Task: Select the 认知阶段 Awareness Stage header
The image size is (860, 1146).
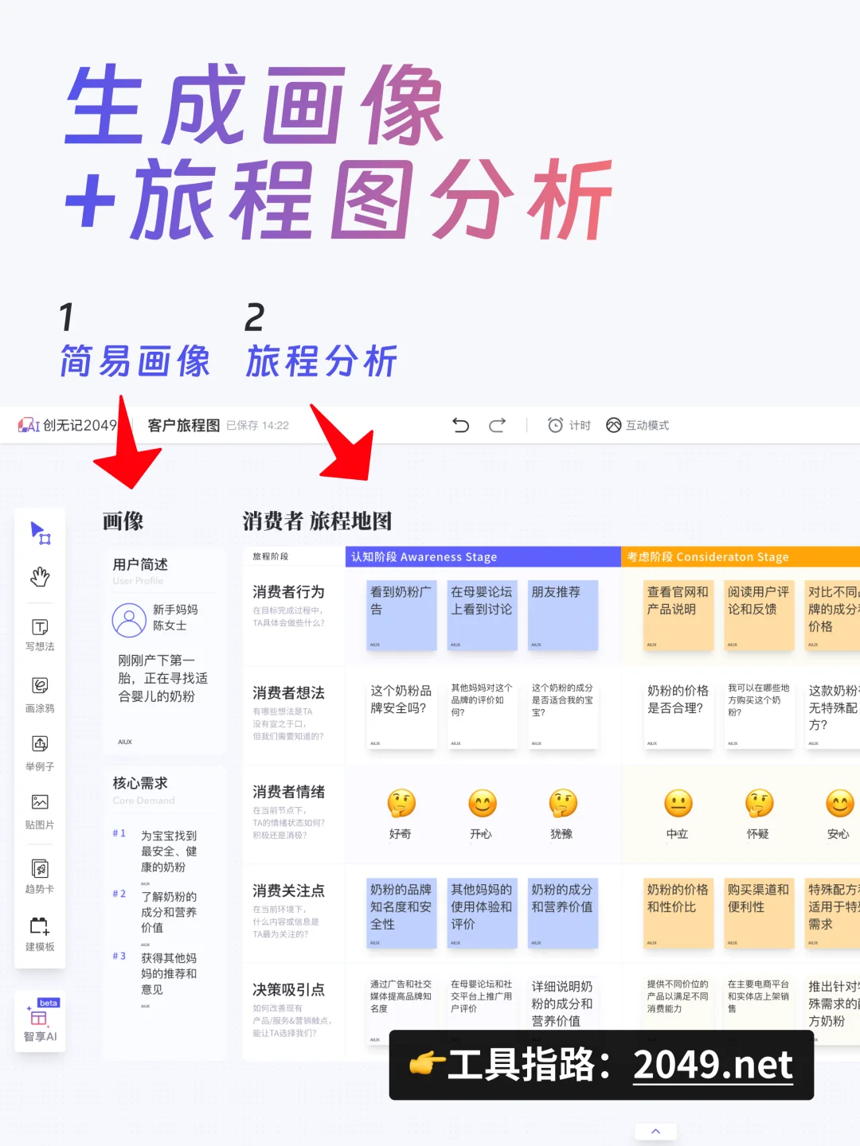Action: (483, 556)
